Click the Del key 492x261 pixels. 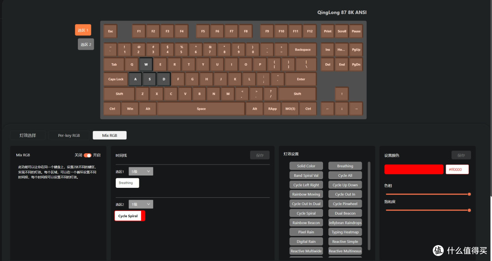click(328, 65)
